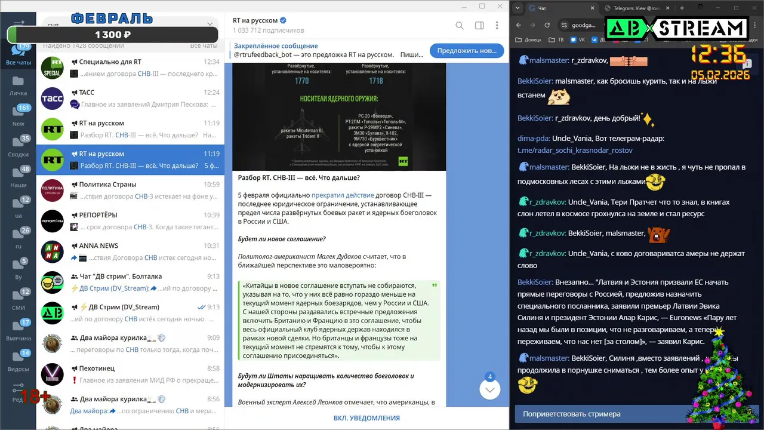
Task: Click the RT на русском channel title header
Action: pyautogui.click(x=260, y=21)
